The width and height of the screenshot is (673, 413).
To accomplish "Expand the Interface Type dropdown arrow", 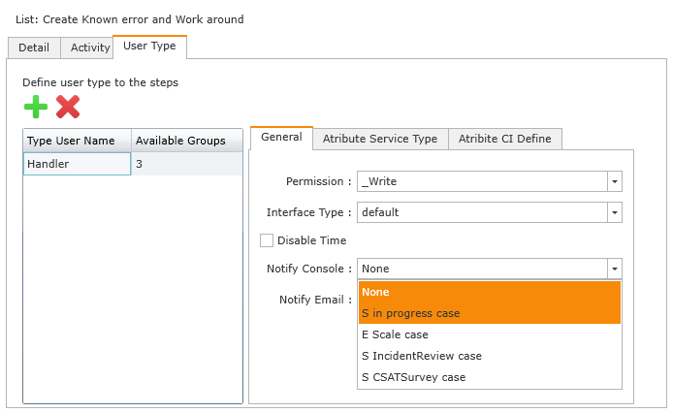I will [x=614, y=212].
